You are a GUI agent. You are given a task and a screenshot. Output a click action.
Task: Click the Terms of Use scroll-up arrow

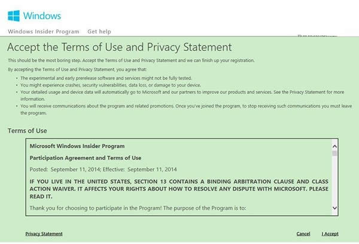(x=334, y=145)
